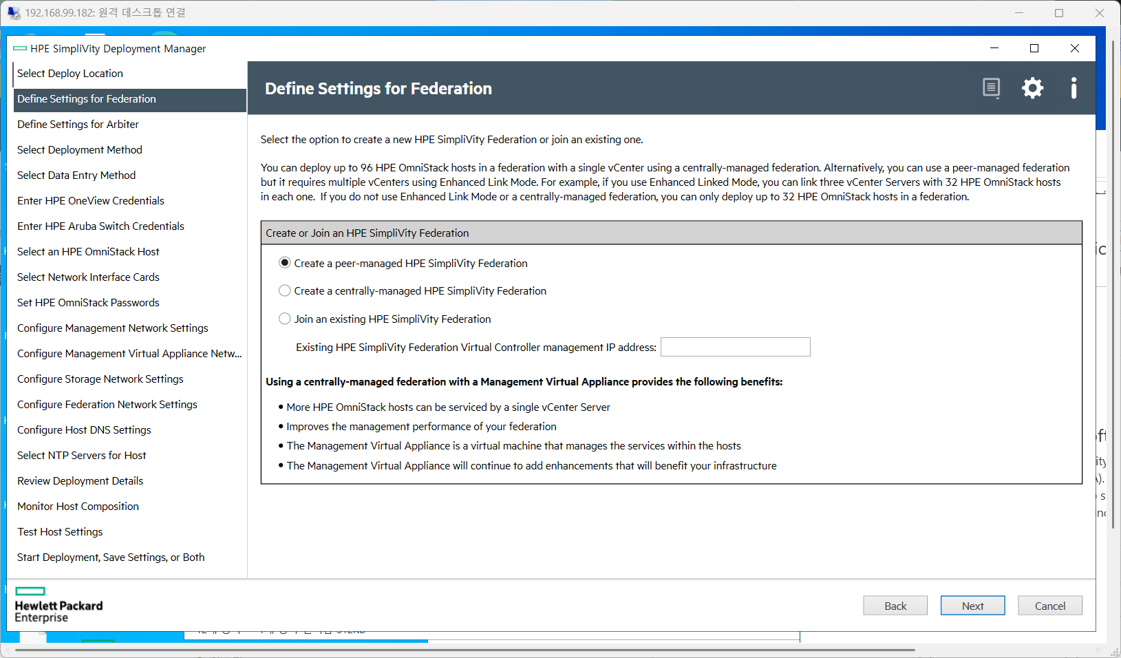Screen dimensions: 1121x658
Task: Open Select NTP Servers for Host
Action: 129,456
